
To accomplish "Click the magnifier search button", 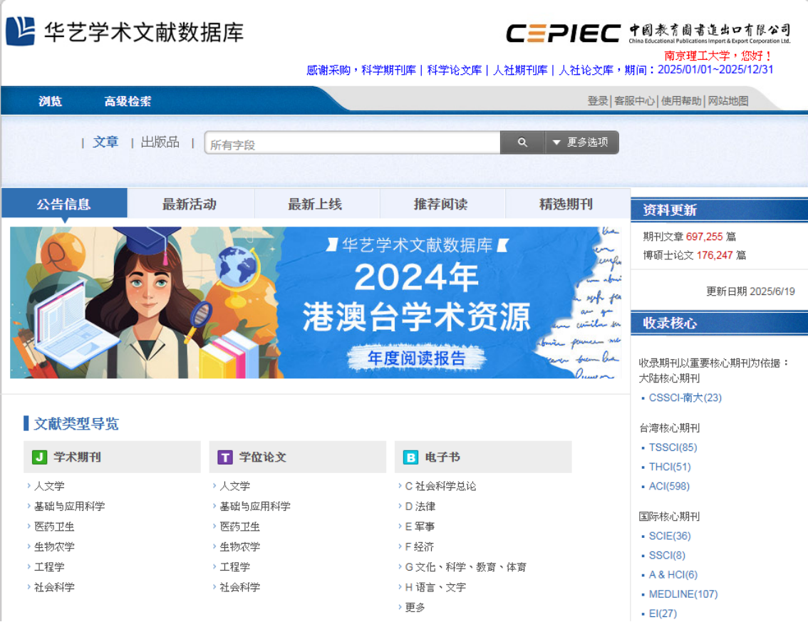I will pos(522,142).
